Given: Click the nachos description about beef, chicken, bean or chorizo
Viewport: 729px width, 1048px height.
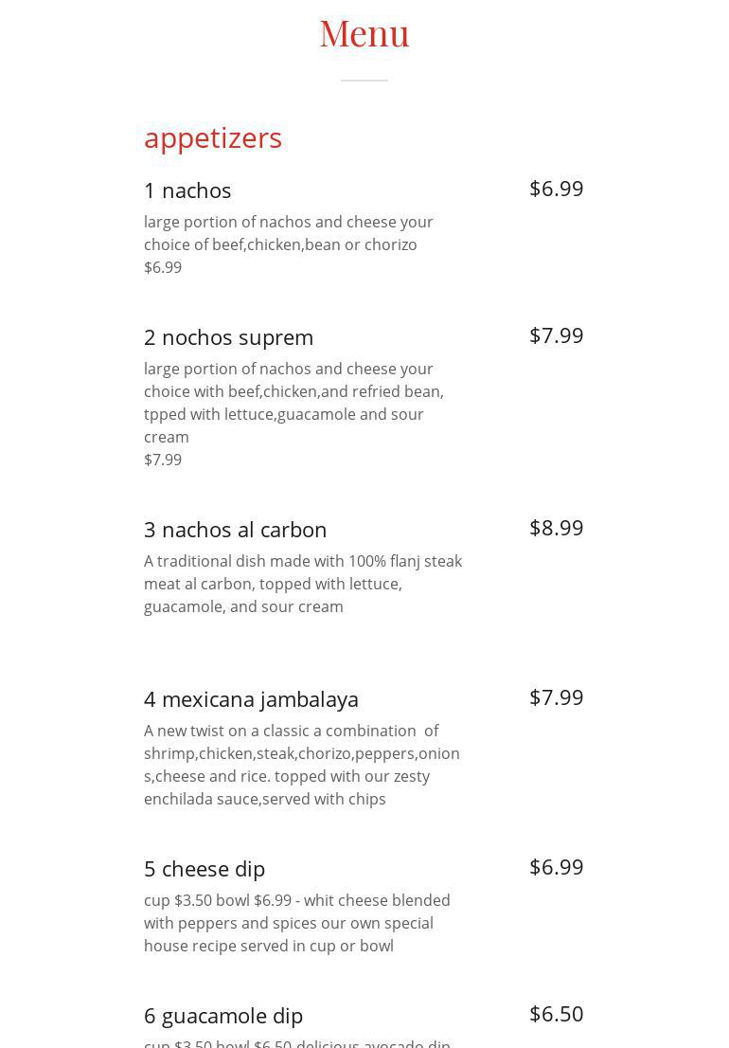Looking at the screenshot, I should (288, 233).
